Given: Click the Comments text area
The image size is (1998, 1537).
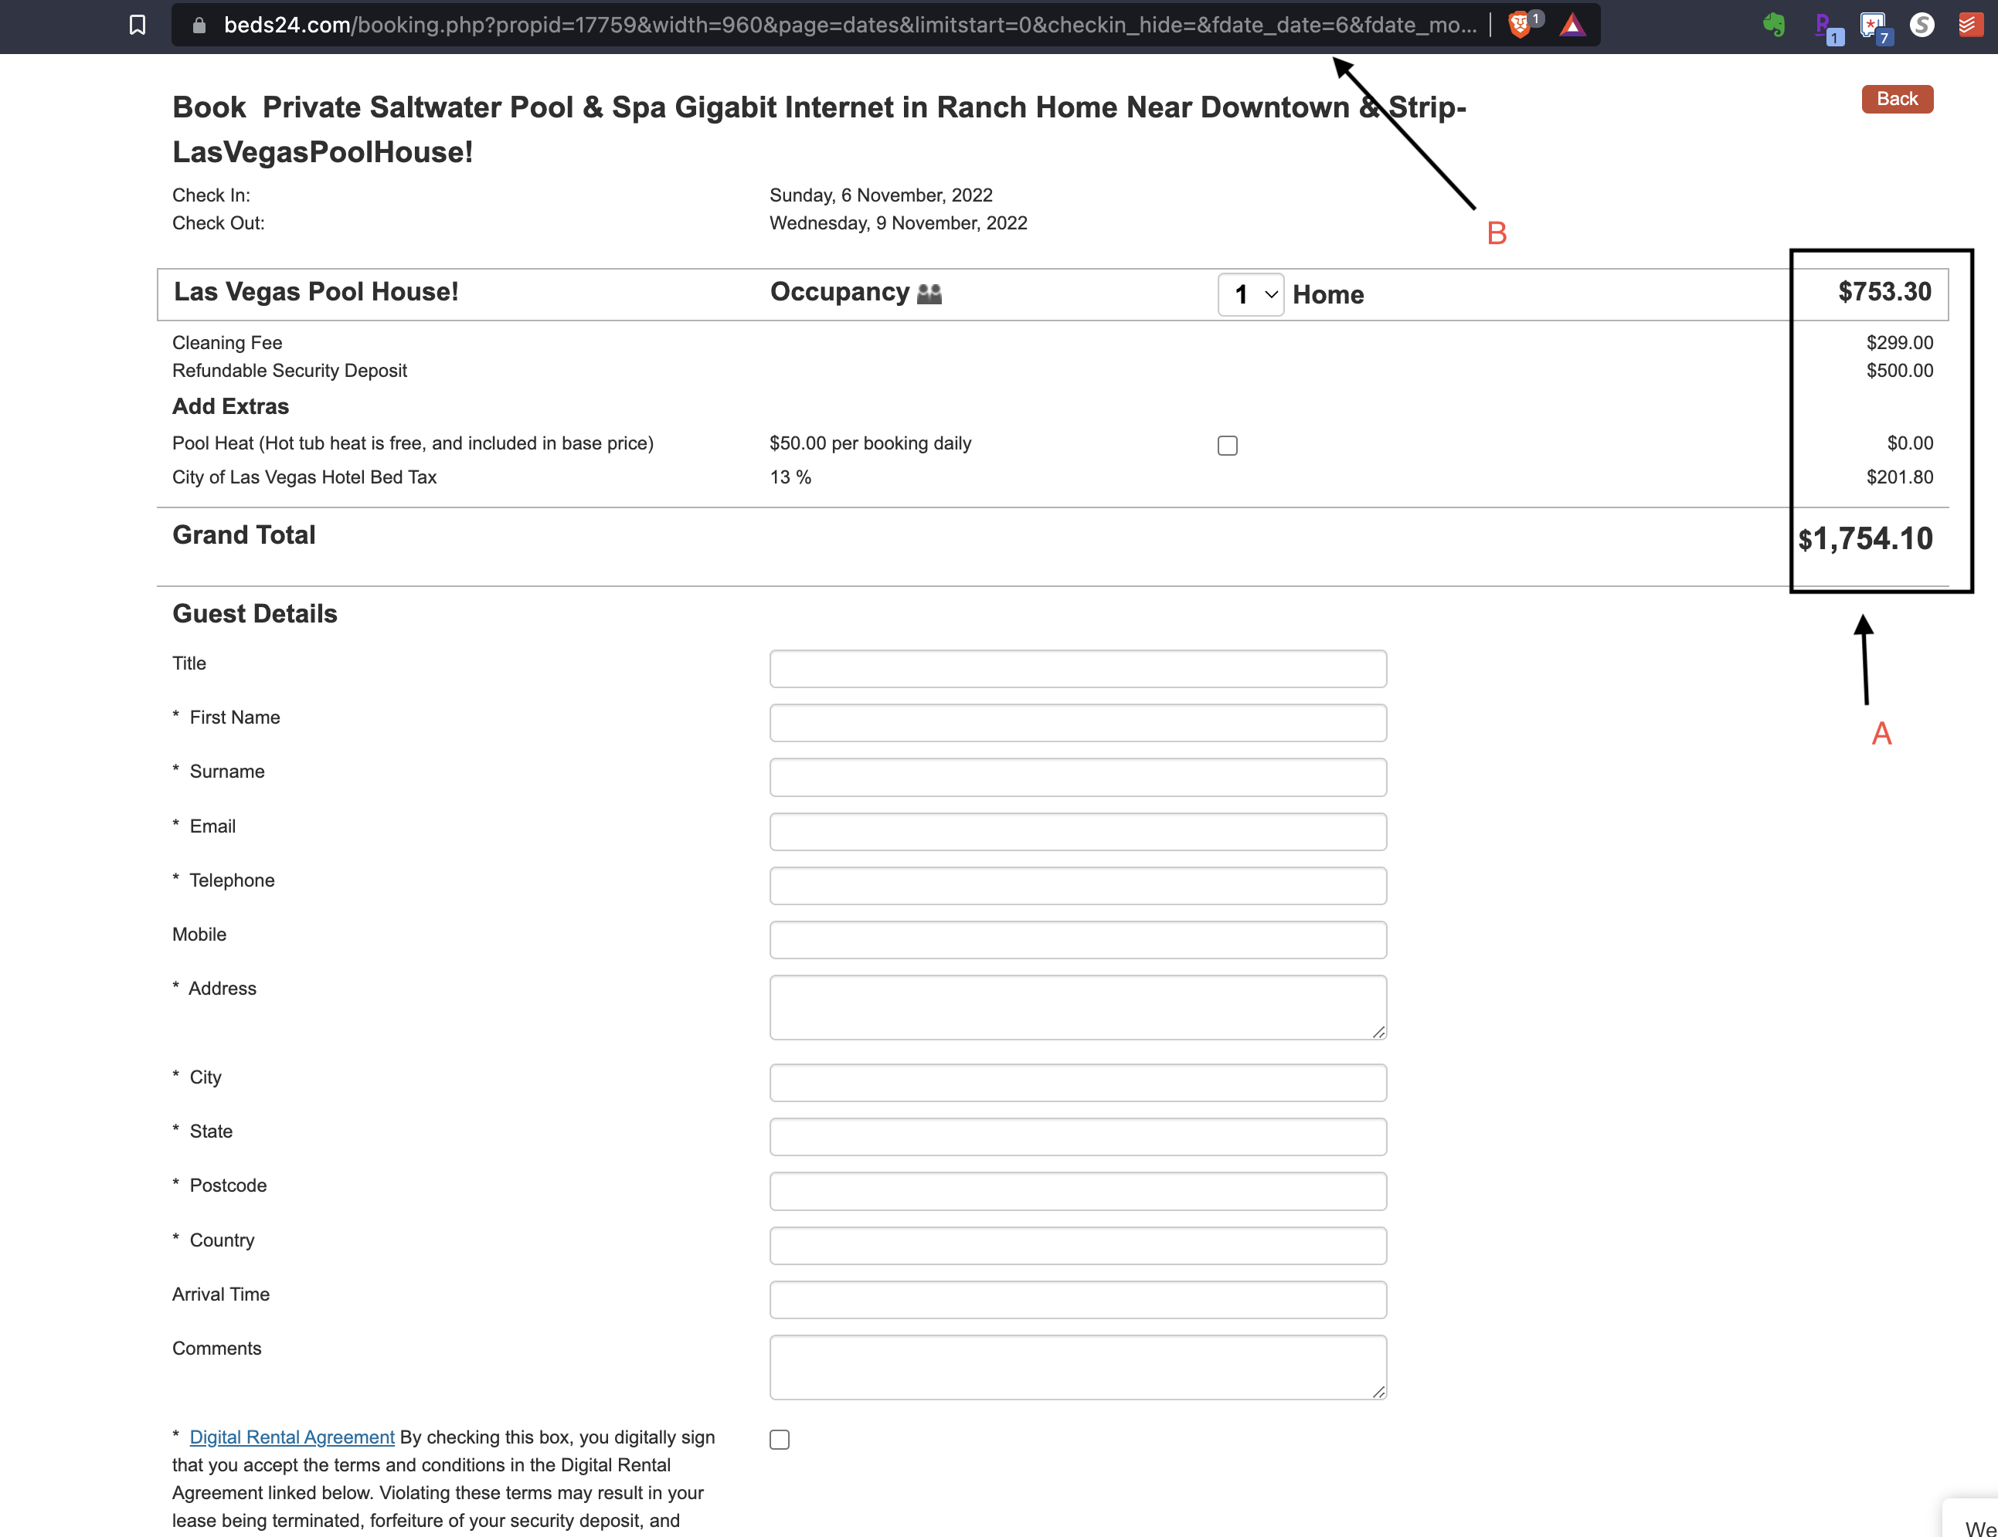Looking at the screenshot, I should [x=1077, y=1367].
